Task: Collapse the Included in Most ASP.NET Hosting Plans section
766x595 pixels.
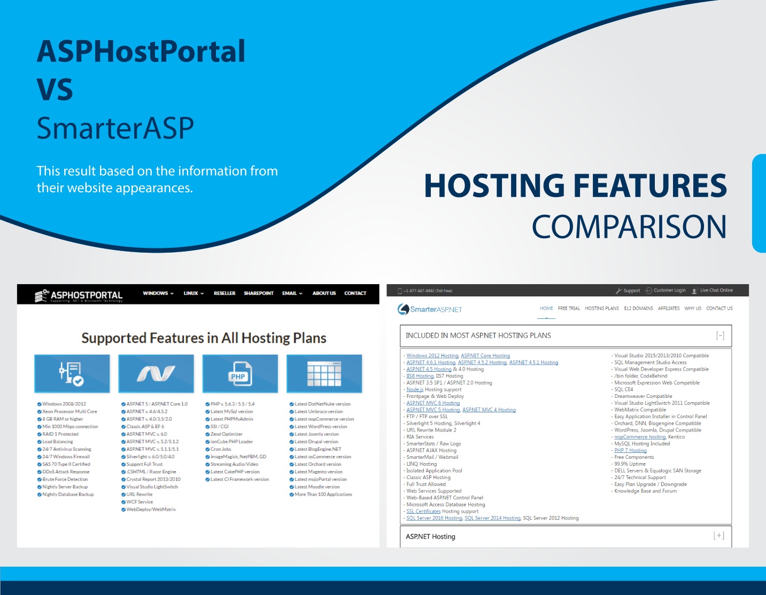Action: point(720,335)
